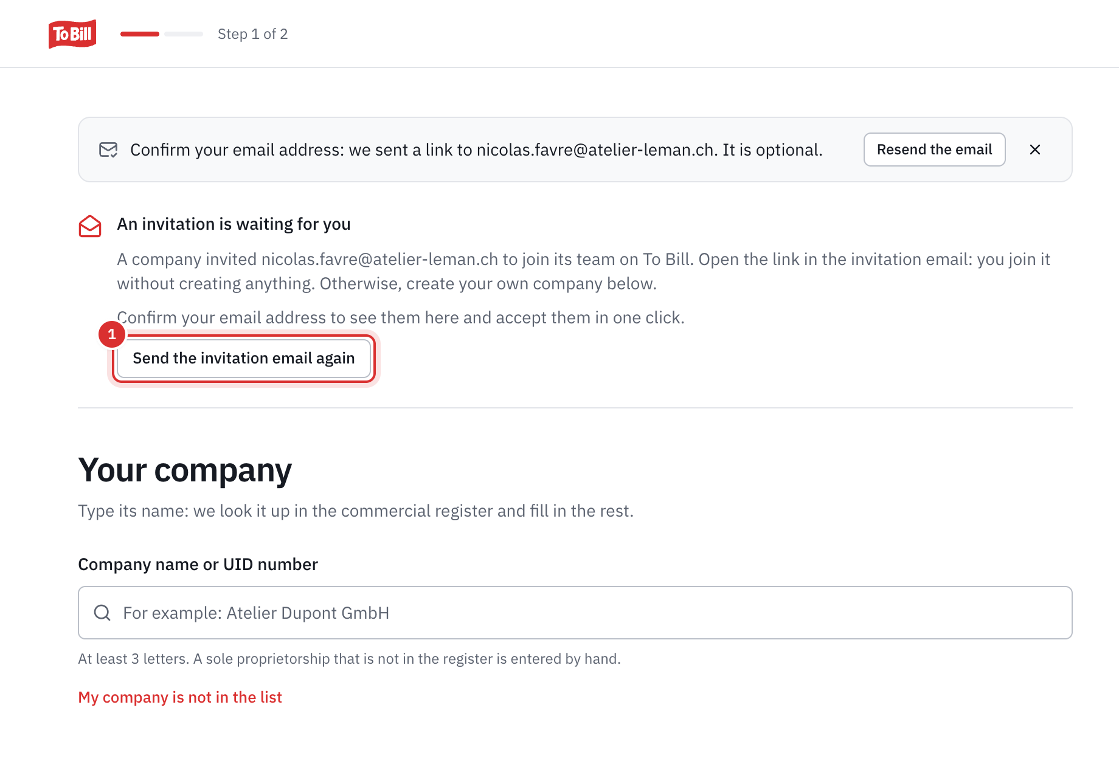Click the heading An invitation is waiting for you
1119x778 pixels.
[234, 224]
